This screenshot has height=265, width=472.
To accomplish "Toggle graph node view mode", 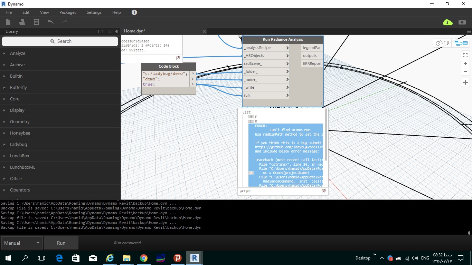I will [x=462, y=43].
